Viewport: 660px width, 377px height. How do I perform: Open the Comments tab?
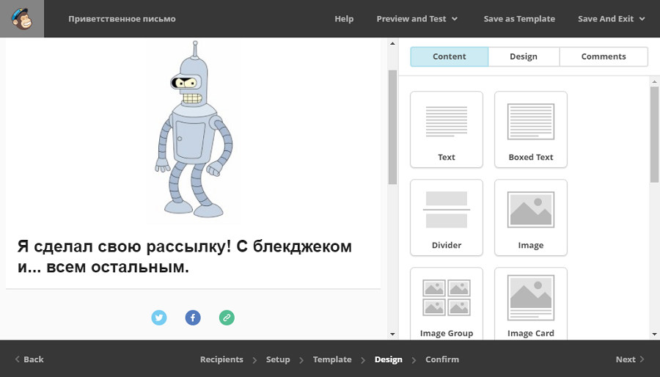[x=604, y=56]
